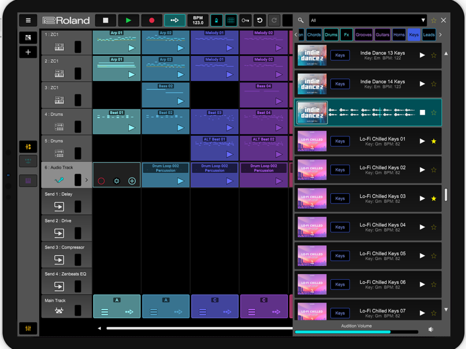Select the Leads category tab
Image resolution: width=466 pixels, height=349 pixels.
[x=429, y=35]
